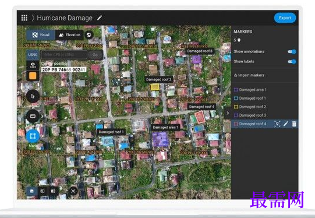Click the Damaged roof 2 map label
The width and height of the screenshot is (315, 218).
click(159, 79)
